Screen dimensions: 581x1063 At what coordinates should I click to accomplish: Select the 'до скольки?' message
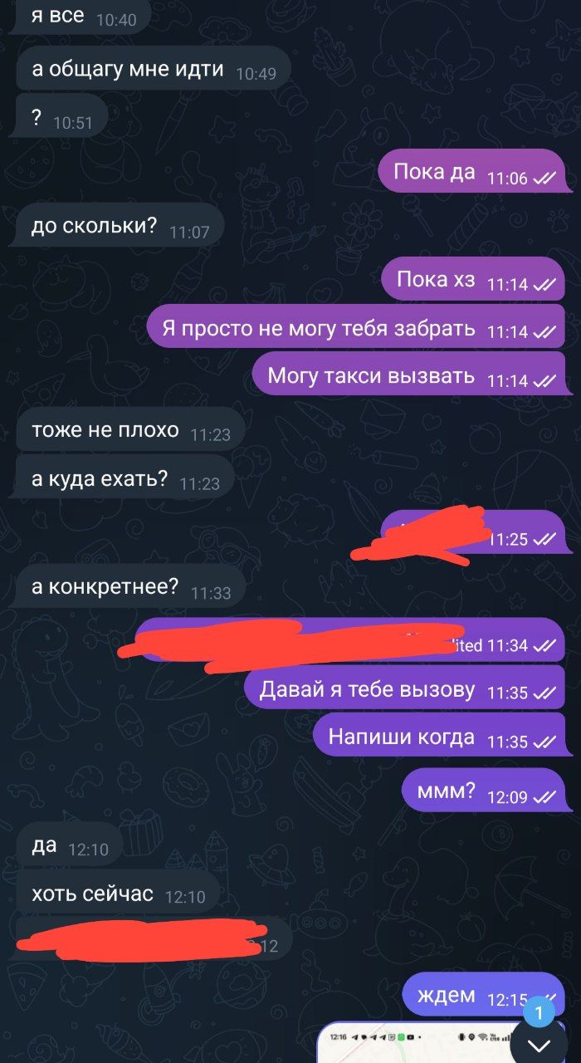[116, 225]
